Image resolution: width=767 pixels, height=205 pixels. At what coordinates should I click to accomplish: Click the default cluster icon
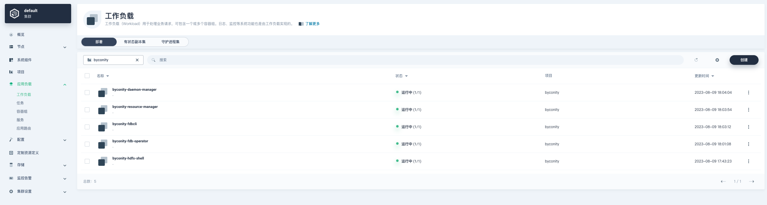(x=14, y=14)
